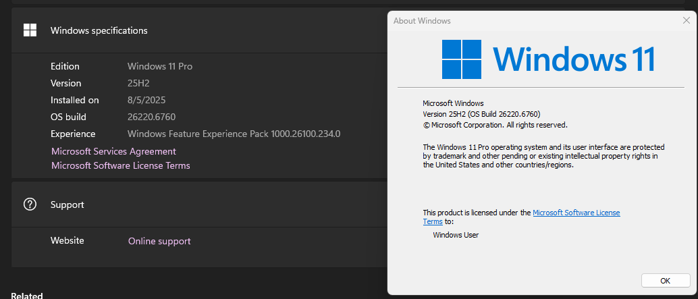Click the Website label under Support
The image size is (698, 299).
point(68,240)
